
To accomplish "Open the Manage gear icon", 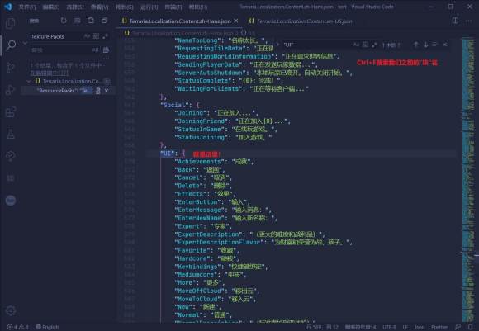I will tap(11, 310).
